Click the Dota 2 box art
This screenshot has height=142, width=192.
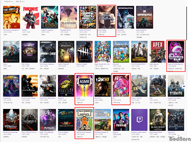coord(11,52)
